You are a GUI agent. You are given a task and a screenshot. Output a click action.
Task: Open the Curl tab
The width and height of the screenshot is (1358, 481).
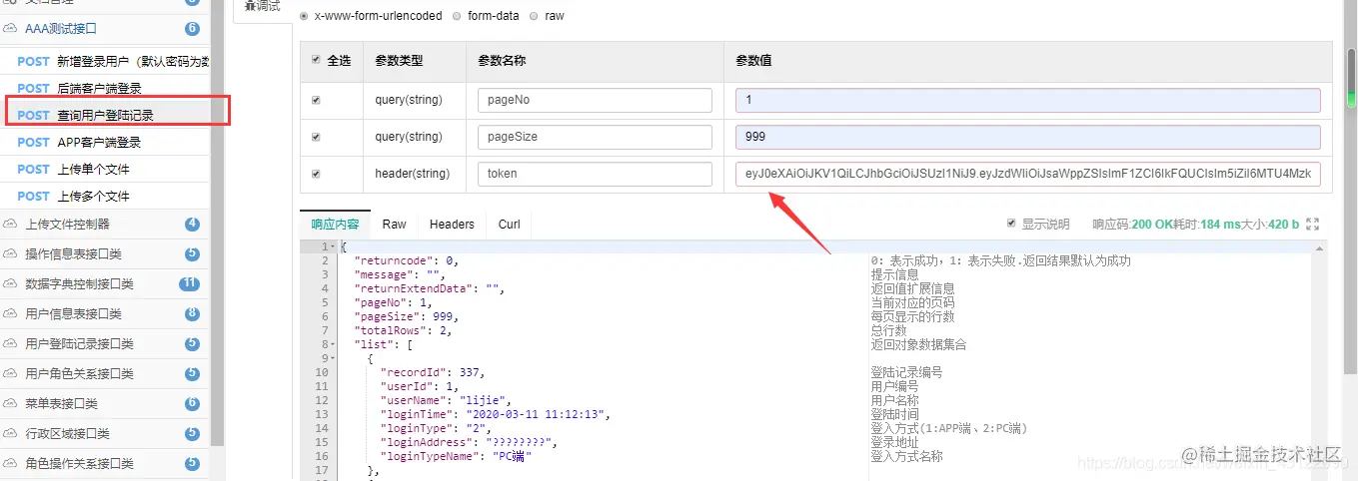coord(510,225)
